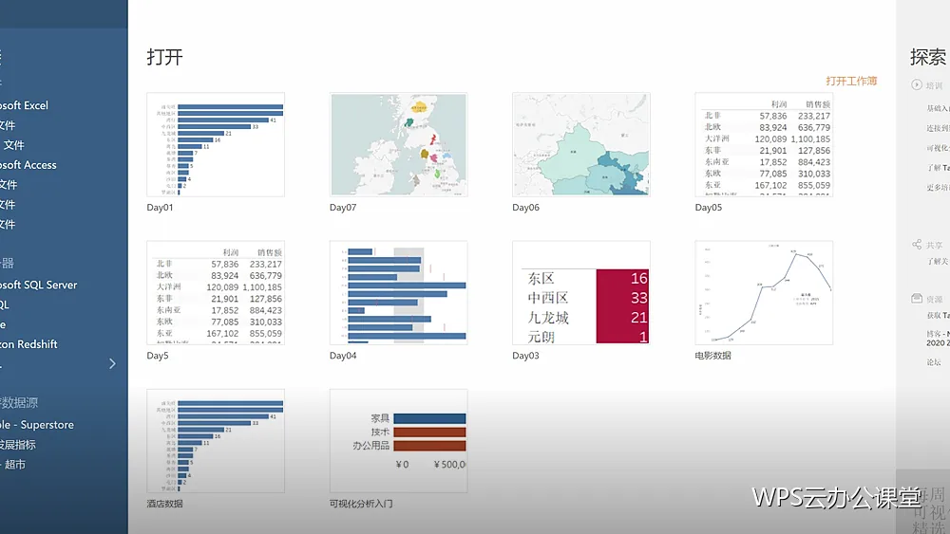Open the 更多培训 training link
Viewport: 950px width, 534px height.
pos(938,188)
